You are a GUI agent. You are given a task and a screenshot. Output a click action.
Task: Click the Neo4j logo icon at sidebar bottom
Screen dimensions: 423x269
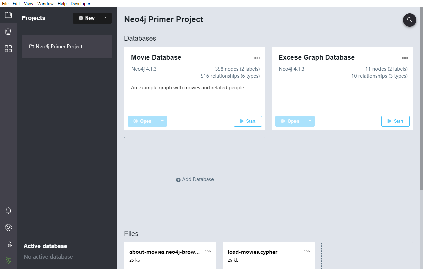pos(8,260)
